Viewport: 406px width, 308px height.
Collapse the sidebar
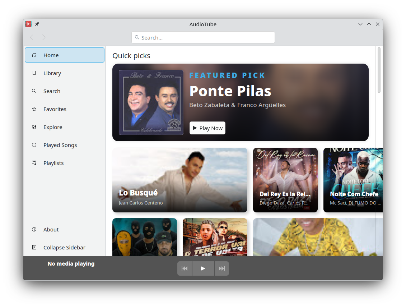coord(65,248)
